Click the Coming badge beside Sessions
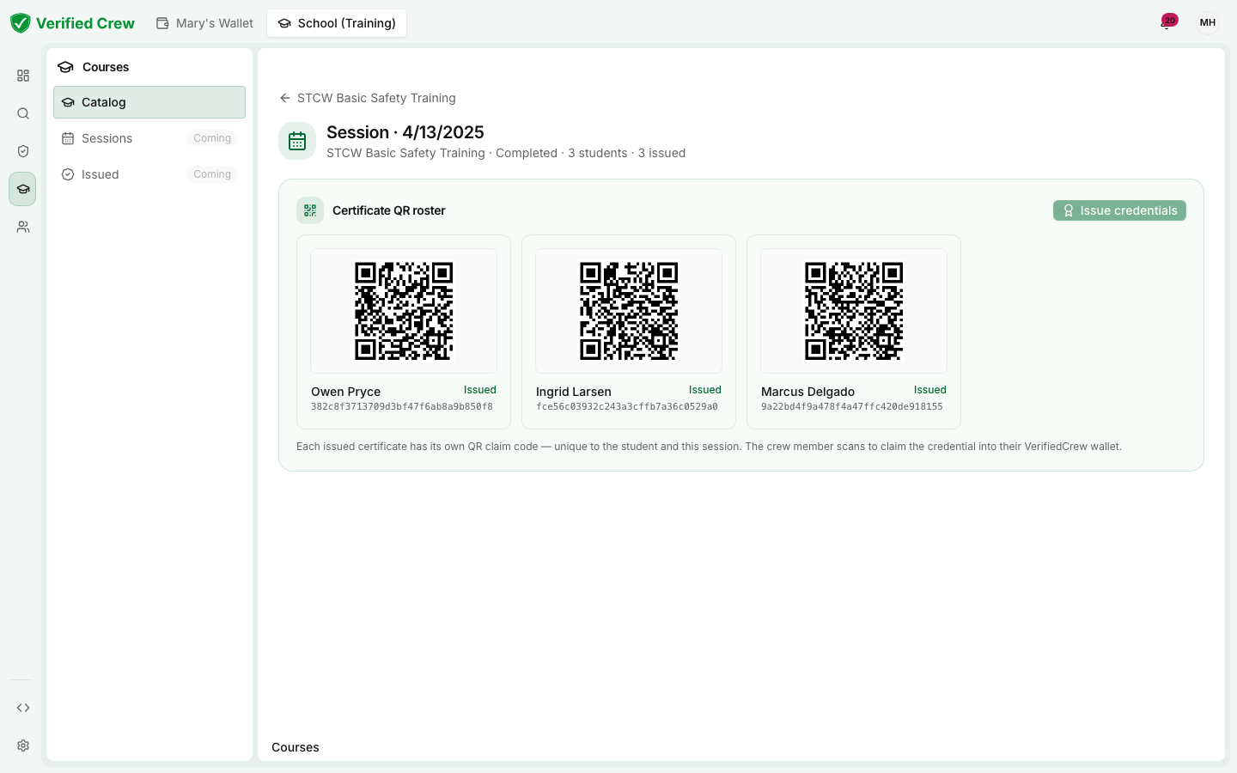This screenshot has width=1237, height=773. click(212, 138)
